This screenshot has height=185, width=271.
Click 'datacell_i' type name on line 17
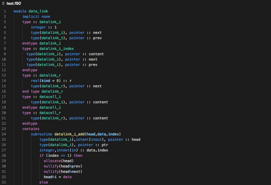pyautogui.click(x=50, y=97)
